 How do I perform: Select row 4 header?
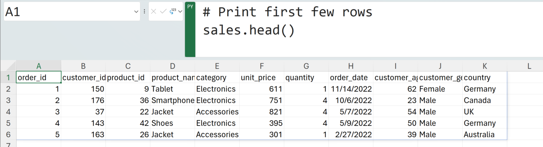click(x=8, y=112)
